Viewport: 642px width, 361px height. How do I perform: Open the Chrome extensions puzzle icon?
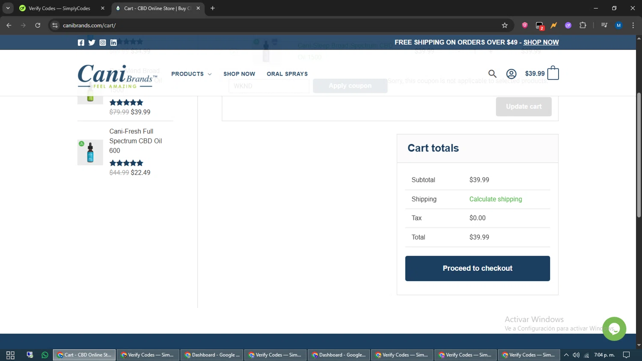tap(583, 25)
